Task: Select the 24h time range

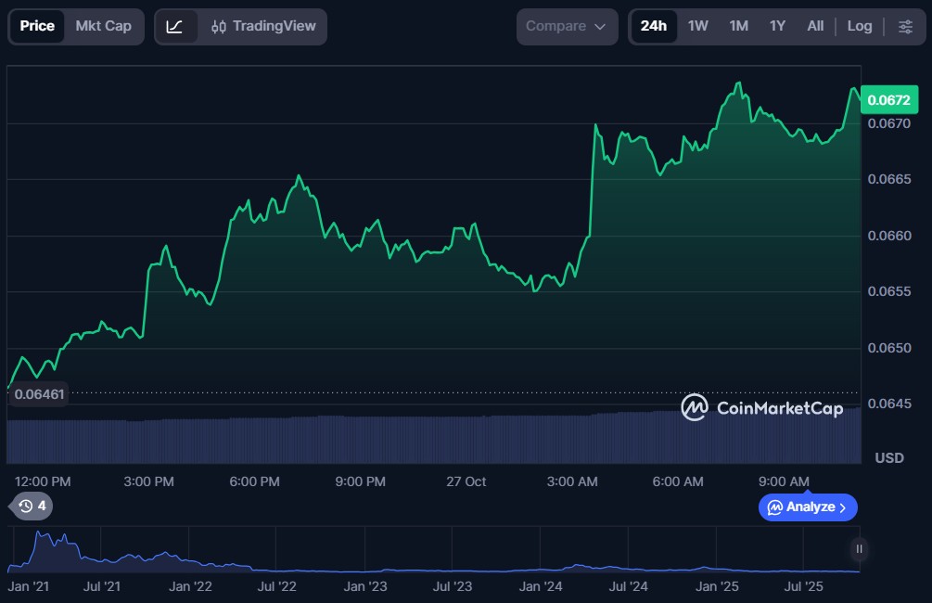Action: point(654,26)
